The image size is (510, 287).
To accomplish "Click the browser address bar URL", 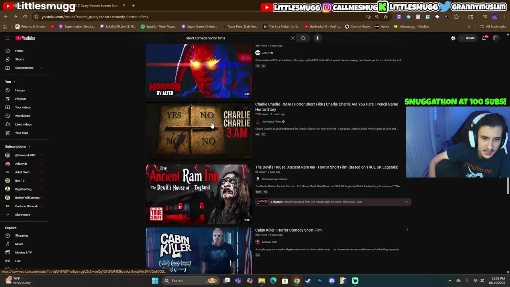I will point(95,17).
